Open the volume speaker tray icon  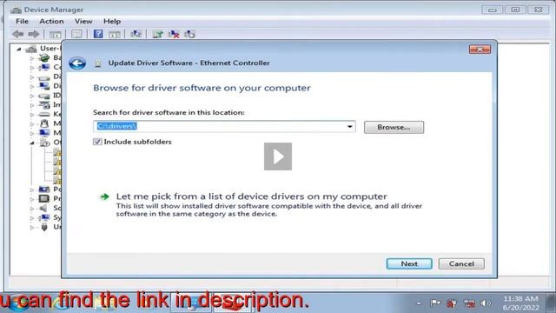click(x=486, y=303)
